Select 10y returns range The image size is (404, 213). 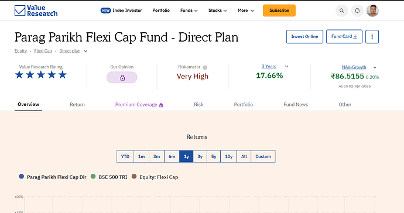click(228, 157)
